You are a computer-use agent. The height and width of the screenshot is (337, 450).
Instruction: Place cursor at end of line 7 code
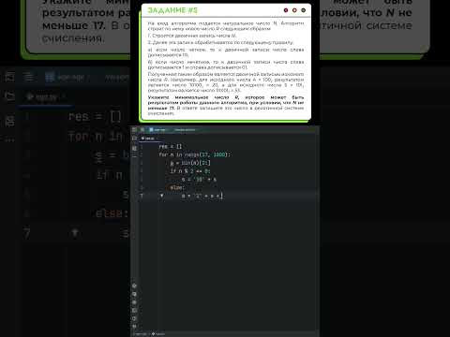click(x=222, y=196)
